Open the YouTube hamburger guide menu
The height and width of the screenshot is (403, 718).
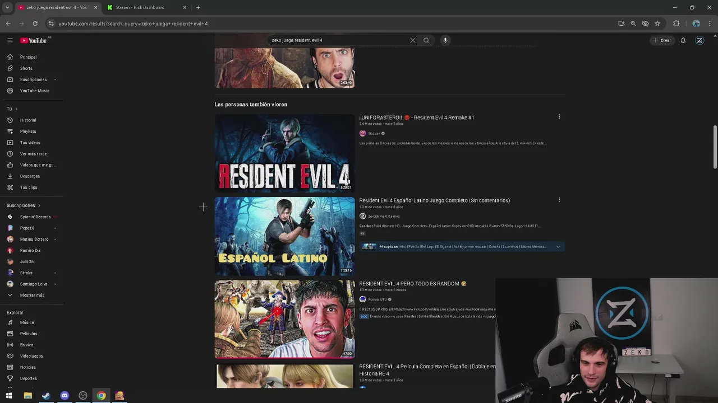pyautogui.click(x=10, y=40)
